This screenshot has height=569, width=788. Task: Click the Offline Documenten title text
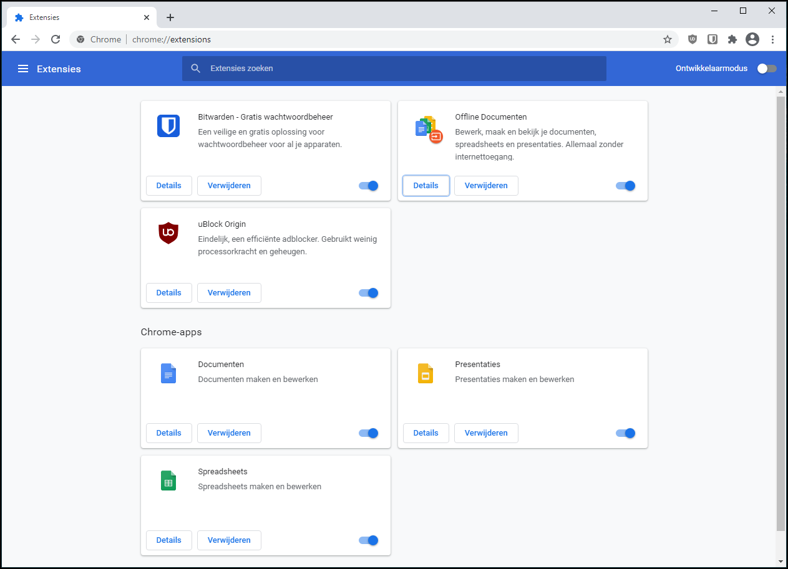tap(491, 117)
